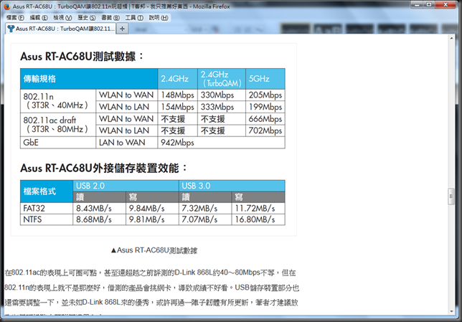Image resolution: width=462 pixels, height=322 pixels.
Task: Click the 199Mbps cell
Action: pyautogui.click(x=265, y=107)
